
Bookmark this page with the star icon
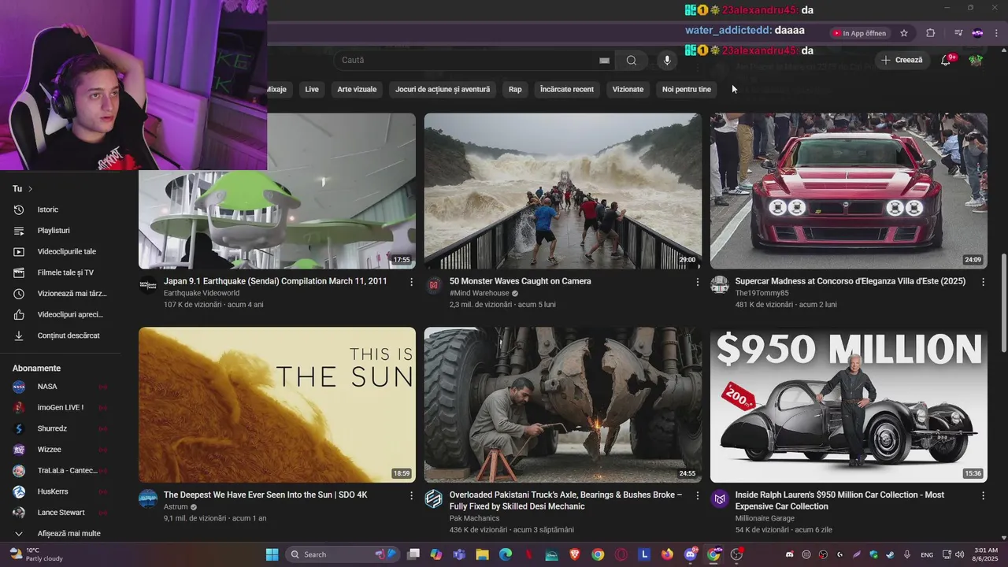[904, 33]
